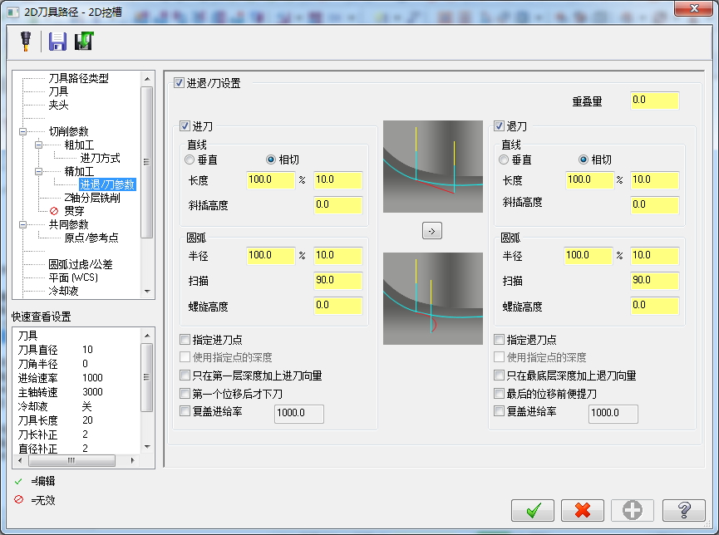Image resolution: width=719 pixels, height=535 pixels.
Task: Click the tool icon in the toolbar
Action: 24,40
